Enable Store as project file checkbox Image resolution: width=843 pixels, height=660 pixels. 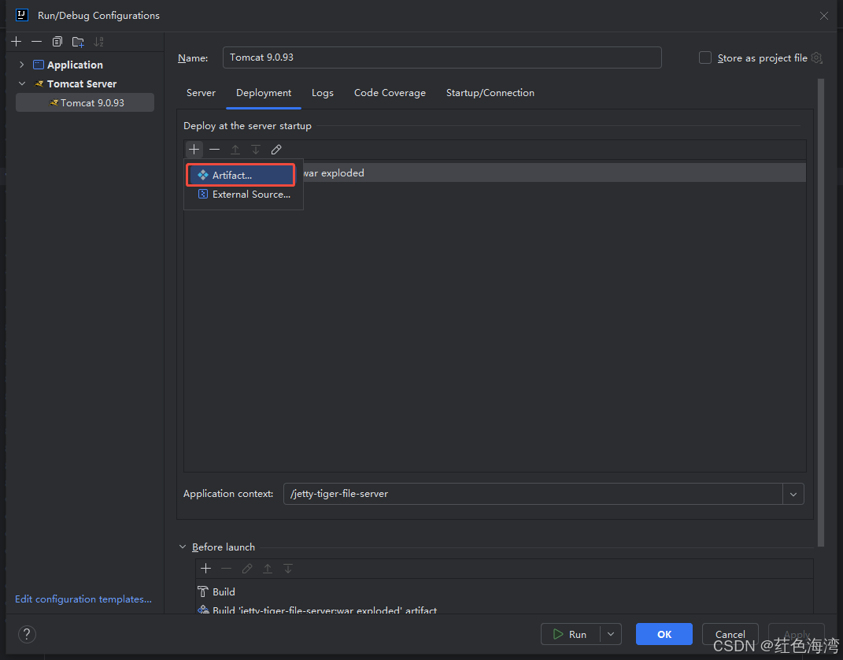705,58
